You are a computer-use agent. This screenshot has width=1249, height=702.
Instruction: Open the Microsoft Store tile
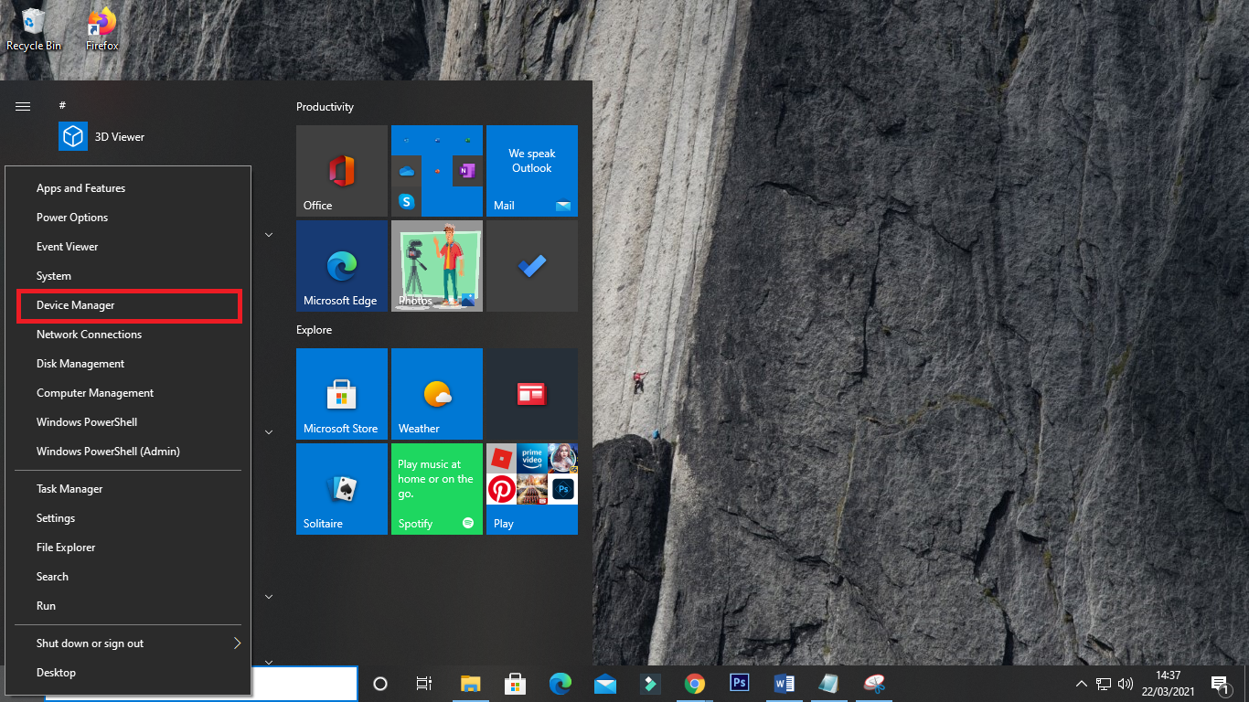coord(342,394)
